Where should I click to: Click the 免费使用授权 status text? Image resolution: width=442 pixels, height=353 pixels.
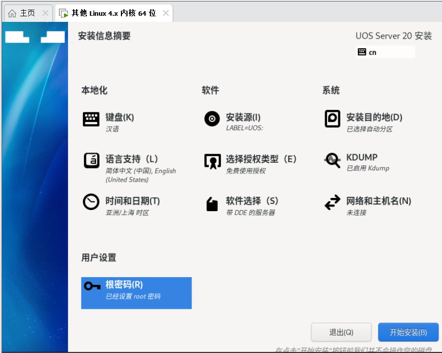click(246, 171)
